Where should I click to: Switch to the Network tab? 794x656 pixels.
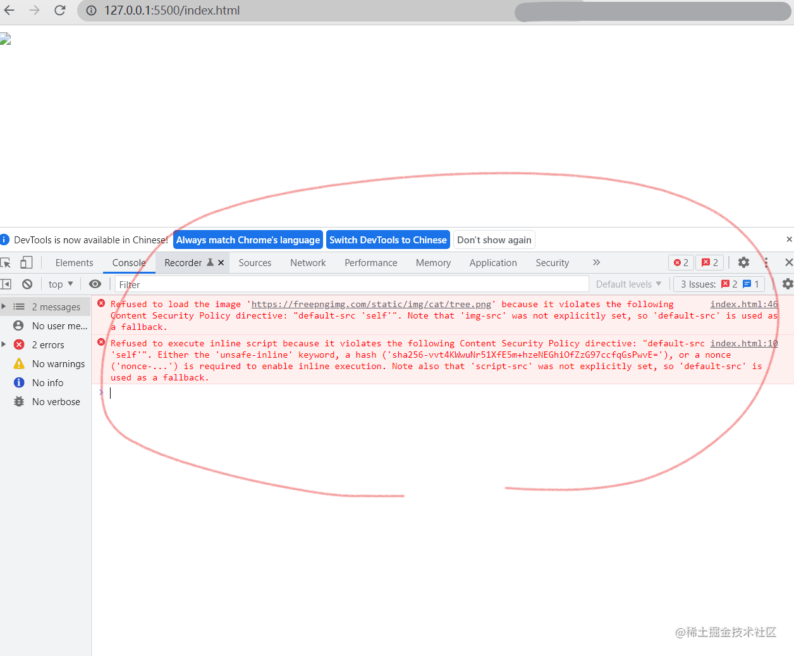tap(307, 262)
